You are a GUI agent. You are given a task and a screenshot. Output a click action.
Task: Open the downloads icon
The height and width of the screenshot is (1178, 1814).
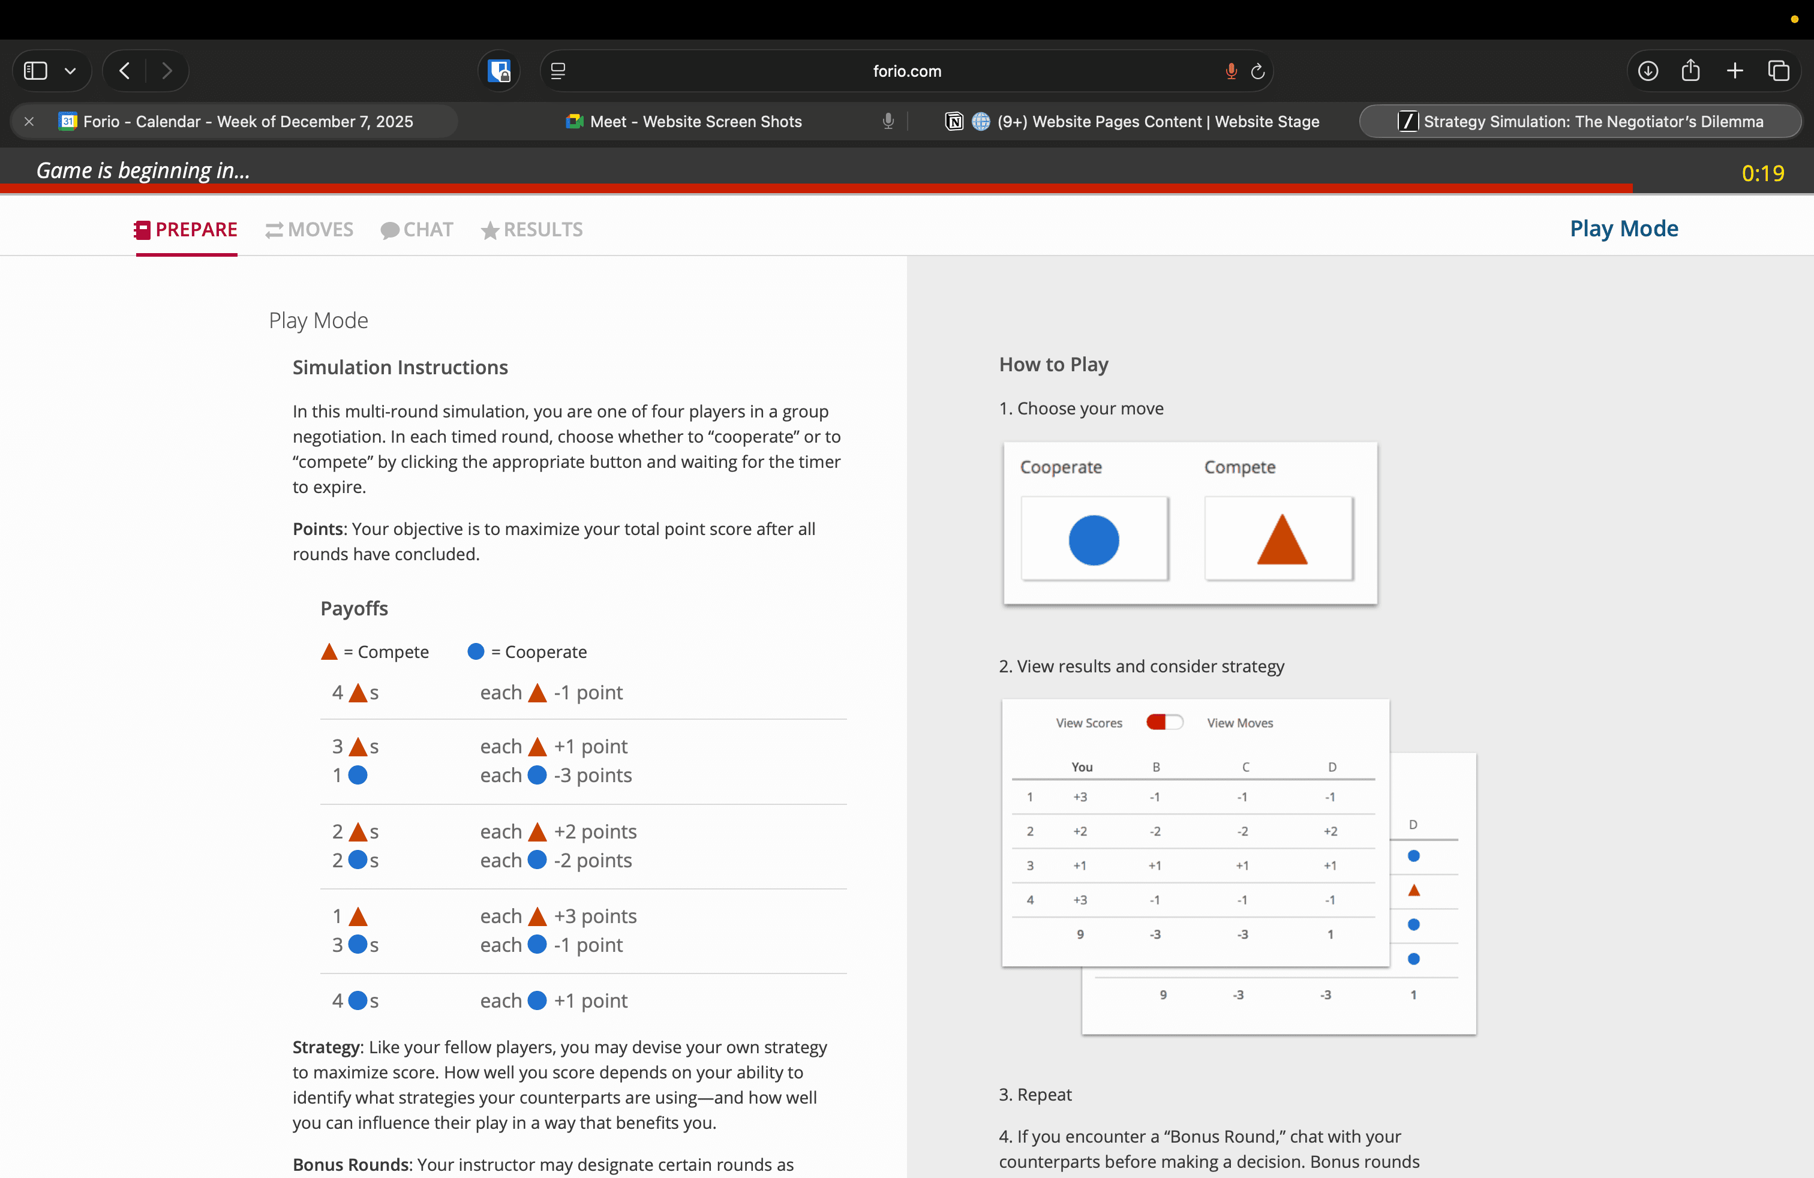[1648, 71]
